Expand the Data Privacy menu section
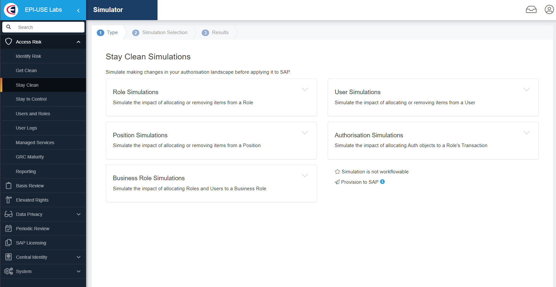This screenshot has height=287, width=556. (x=78, y=214)
